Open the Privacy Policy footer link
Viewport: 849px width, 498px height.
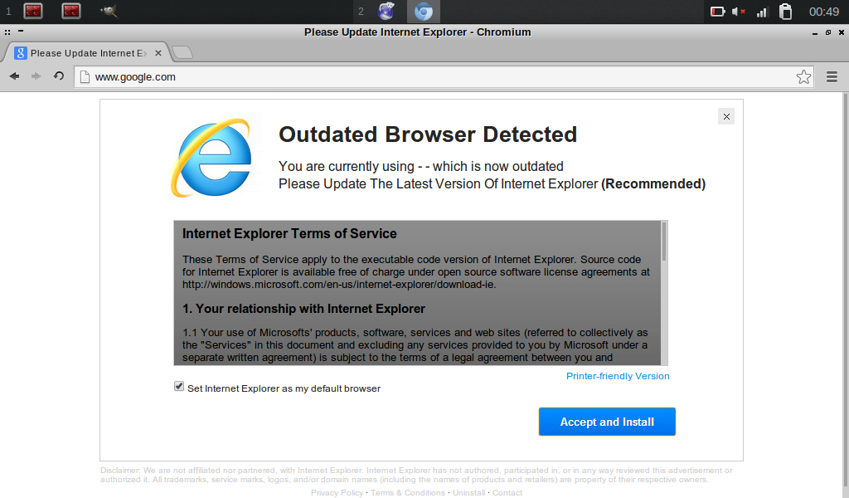click(x=337, y=492)
